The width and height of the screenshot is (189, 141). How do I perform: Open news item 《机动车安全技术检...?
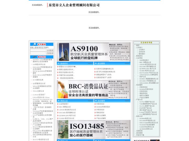(x=67, y=78)
